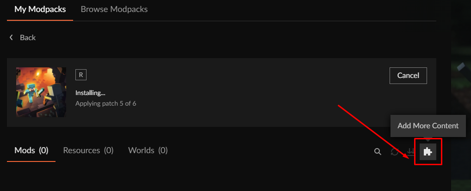Click the Add More Content puzzle icon
The width and height of the screenshot is (471, 191).
[428, 151]
